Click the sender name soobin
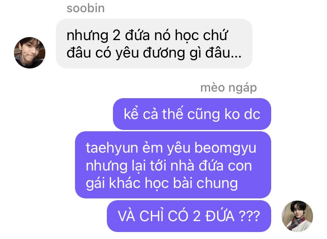 point(85,9)
